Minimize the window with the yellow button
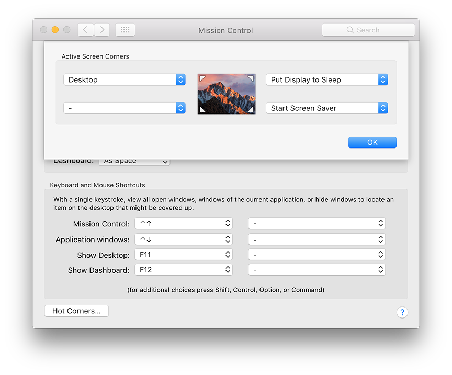This screenshot has height=375, width=452. (55, 30)
